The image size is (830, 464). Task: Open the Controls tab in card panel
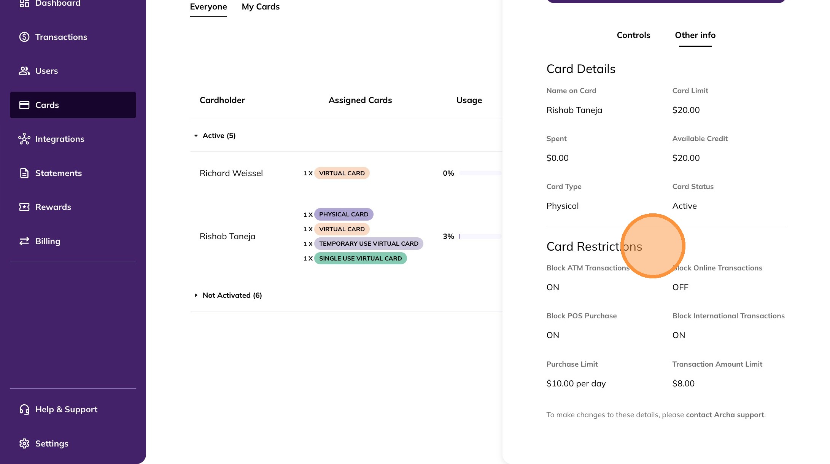(x=633, y=35)
